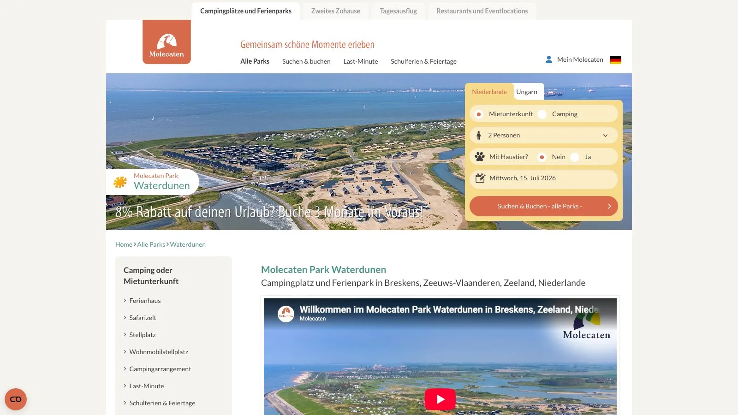Switch to Restaurants und Eventlocations tab
Viewport: 738px width, 415px height.
(482, 11)
